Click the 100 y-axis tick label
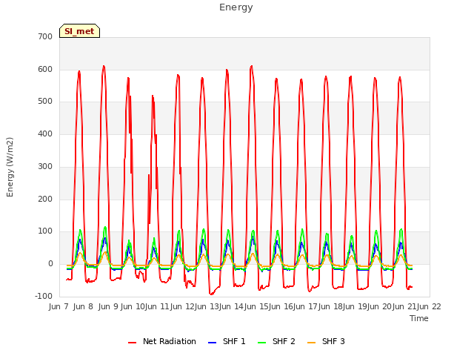Viewport: 474px width, 356px height. 45,231
